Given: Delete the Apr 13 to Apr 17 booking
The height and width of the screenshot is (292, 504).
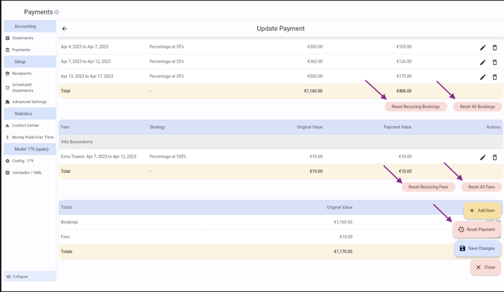Looking at the screenshot, I should pos(494,77).
